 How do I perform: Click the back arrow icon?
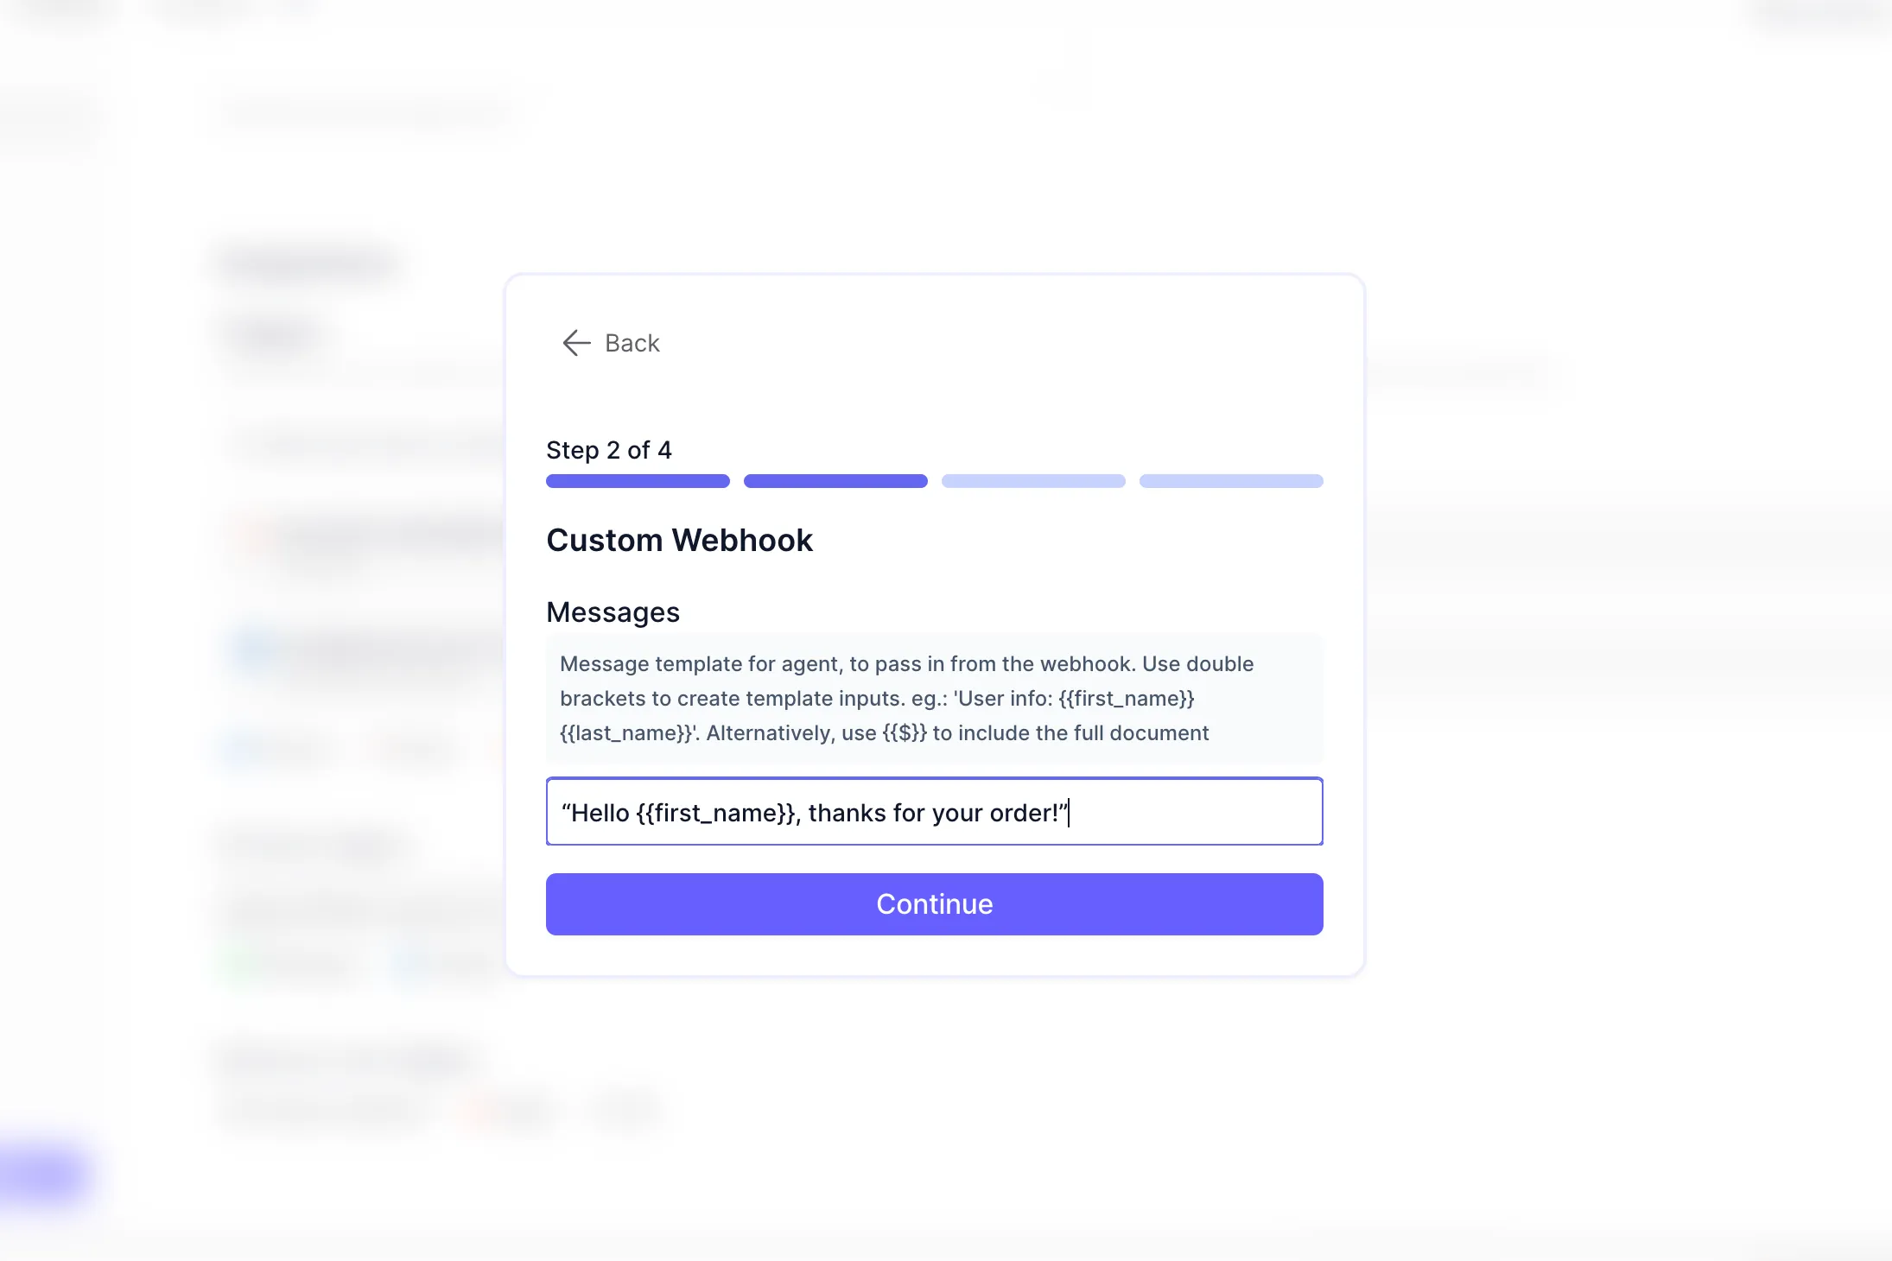pos(576,343)
